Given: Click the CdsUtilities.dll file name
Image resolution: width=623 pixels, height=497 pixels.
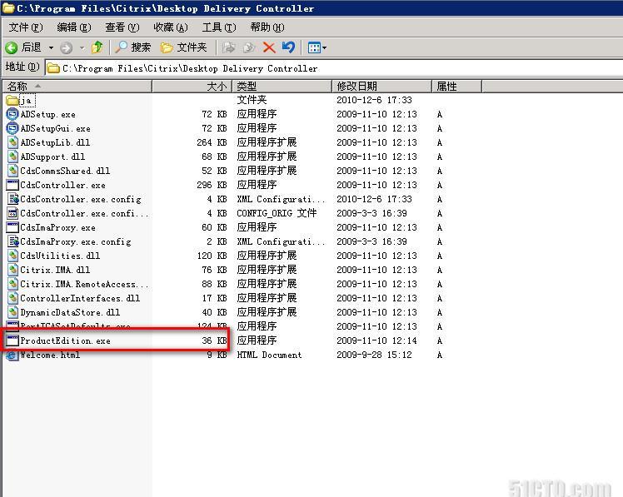Looking at the screenshot, I should (x=60, y=256).
